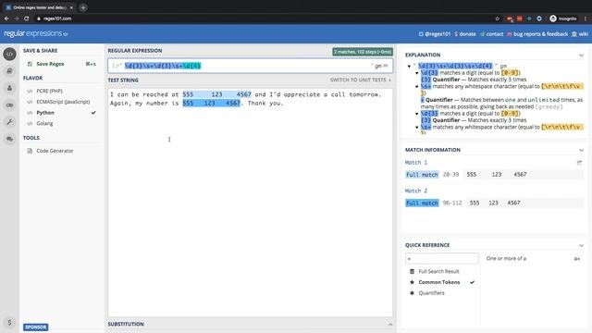
Task: Click the 96-112 match range text
Action: click(x=452, y=203)
